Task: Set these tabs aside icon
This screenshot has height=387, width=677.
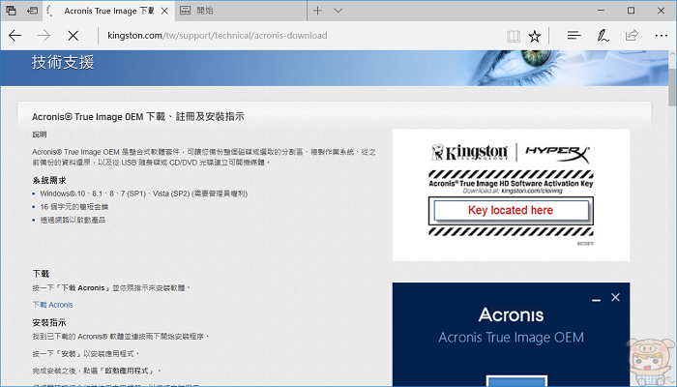Action: [x=32, y=11]
